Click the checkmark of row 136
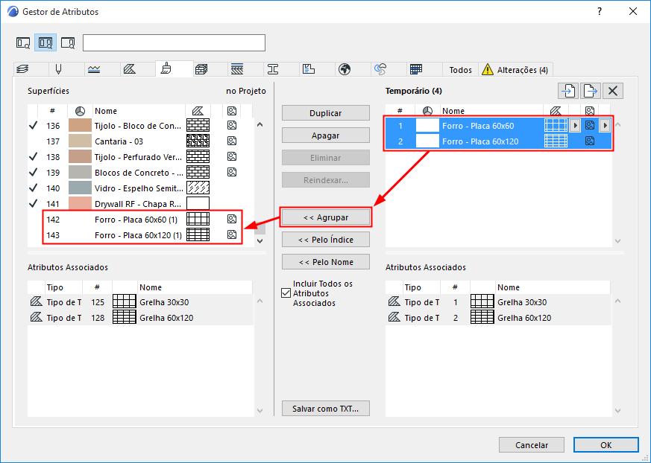 pos(34,125)
